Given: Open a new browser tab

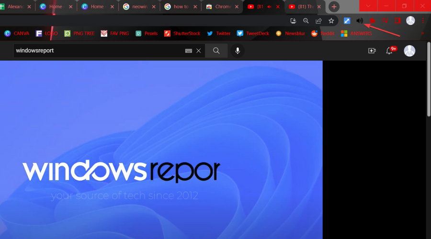Looking at the screenshot, I should click(334, 7).
